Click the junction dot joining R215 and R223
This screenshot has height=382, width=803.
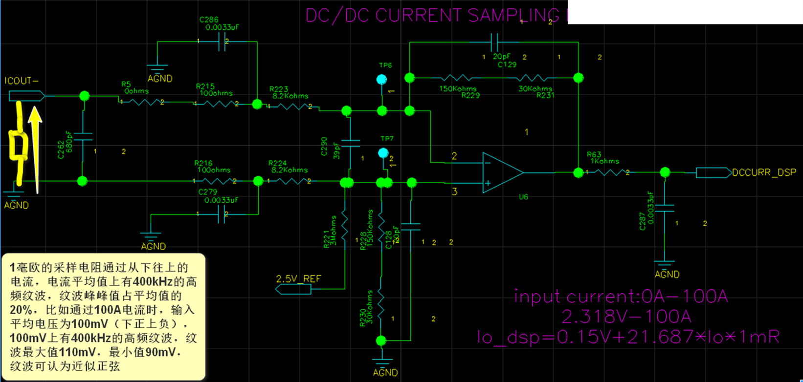257,104
